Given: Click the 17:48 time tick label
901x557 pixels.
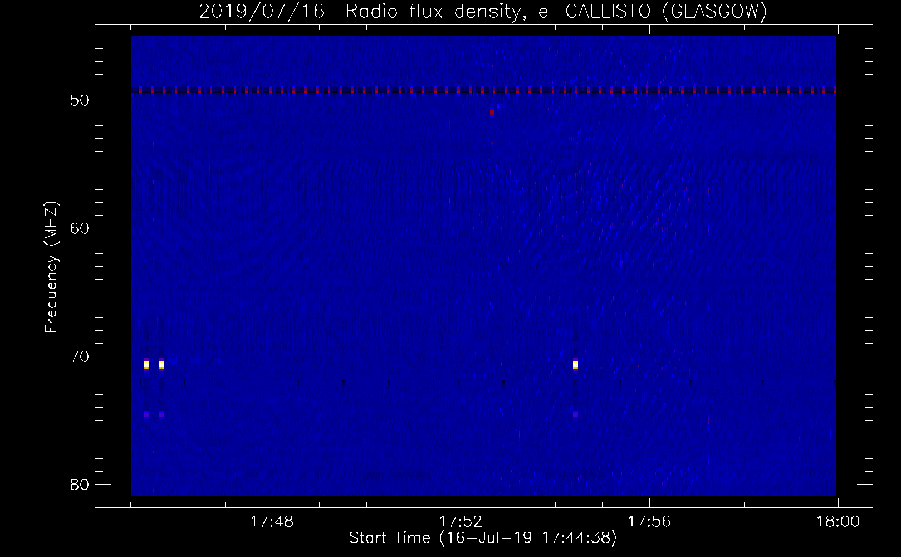Looking at the screenshot, I should click(272, 522).
